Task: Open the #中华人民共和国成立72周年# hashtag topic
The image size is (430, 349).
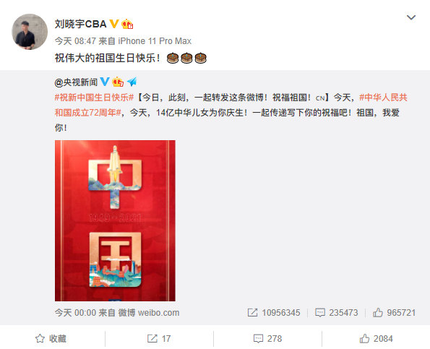Action: pyautogui.click(x=231, y=105)
